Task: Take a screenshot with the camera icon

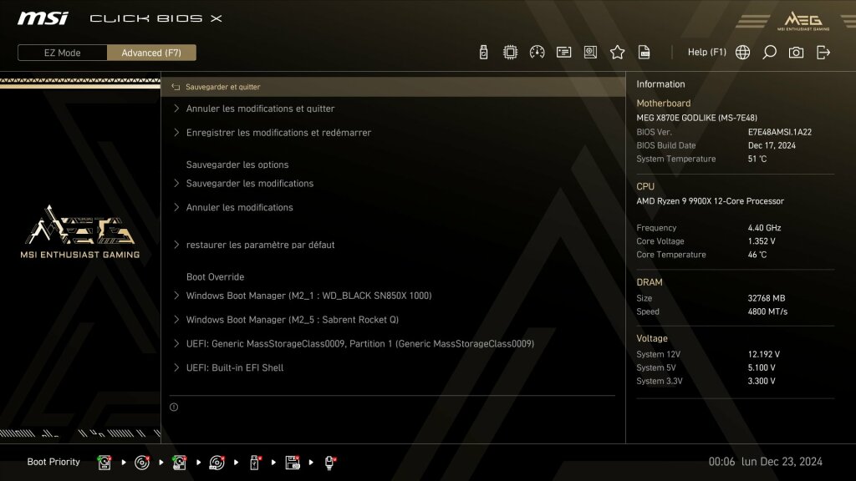Action: pyautogui.click(x=796, y=53)
